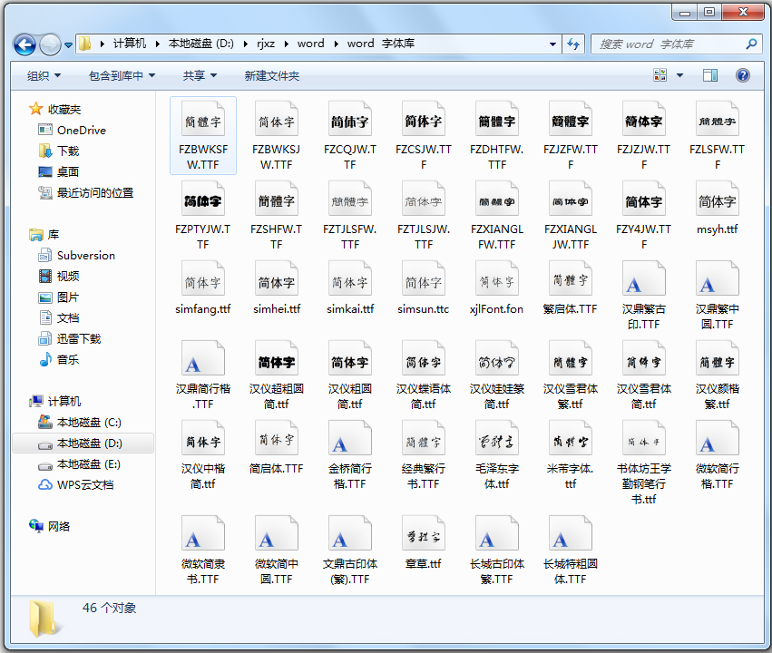This screenshot has height=653, width=772.
Task: Expand the arrow after 计算机 in address bar
Action: (157, 44)
